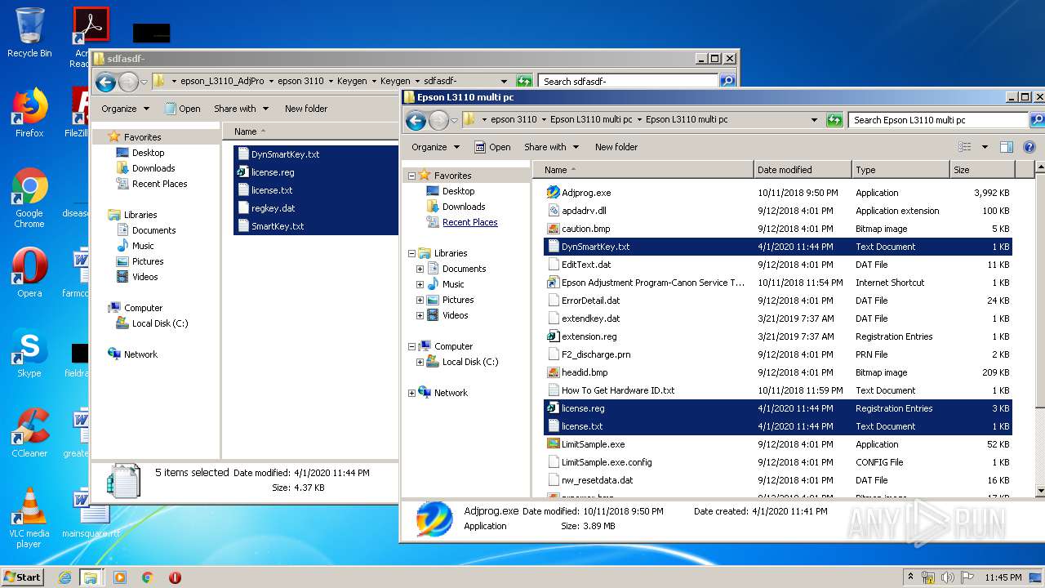1045x588 pixels.
Task: Click the change view icon
Action: [x=965, y=147]
